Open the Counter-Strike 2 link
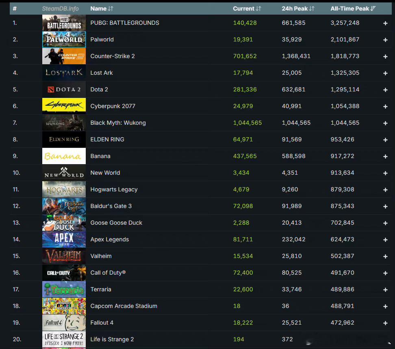The height and width of the screenshot is (349, 395). pyautogui.click(x=113, y=56)
